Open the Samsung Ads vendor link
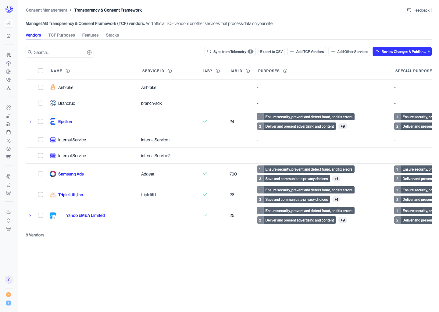 pyautogui.click(x=71, y=174)
